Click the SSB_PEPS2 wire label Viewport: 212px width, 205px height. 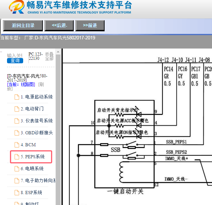176,152
